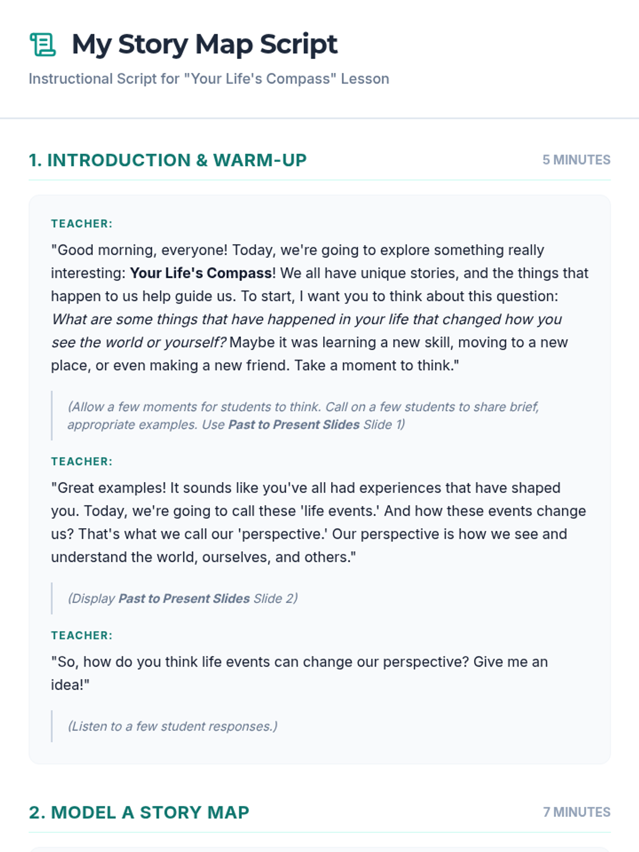Image resolution: width=639 pixels, height=852 pixels.
Task: Click the TEACHER label above "So, how do you think"
Action: tap(81, 635)
